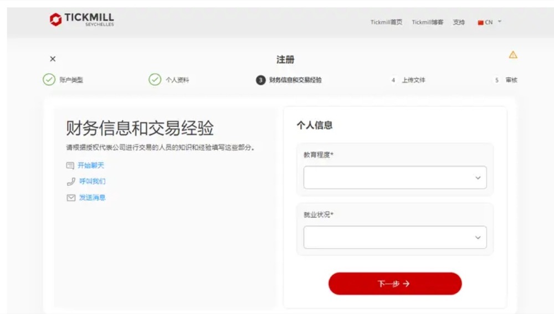Select the 账户类型 step label
The image size is (554, 314).
tap(71, 80)
